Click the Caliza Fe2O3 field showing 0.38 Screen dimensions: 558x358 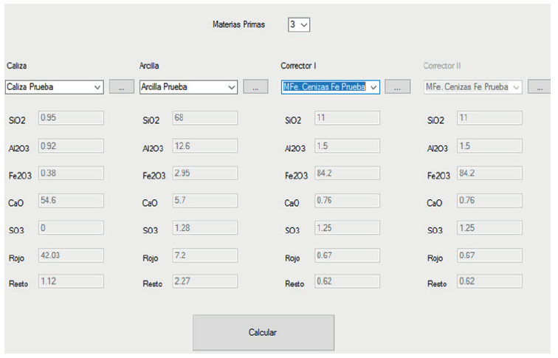(x=70, y=173)
